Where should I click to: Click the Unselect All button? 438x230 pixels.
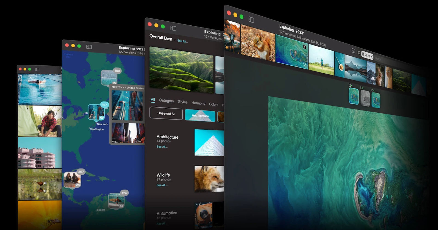click(166, 113)
